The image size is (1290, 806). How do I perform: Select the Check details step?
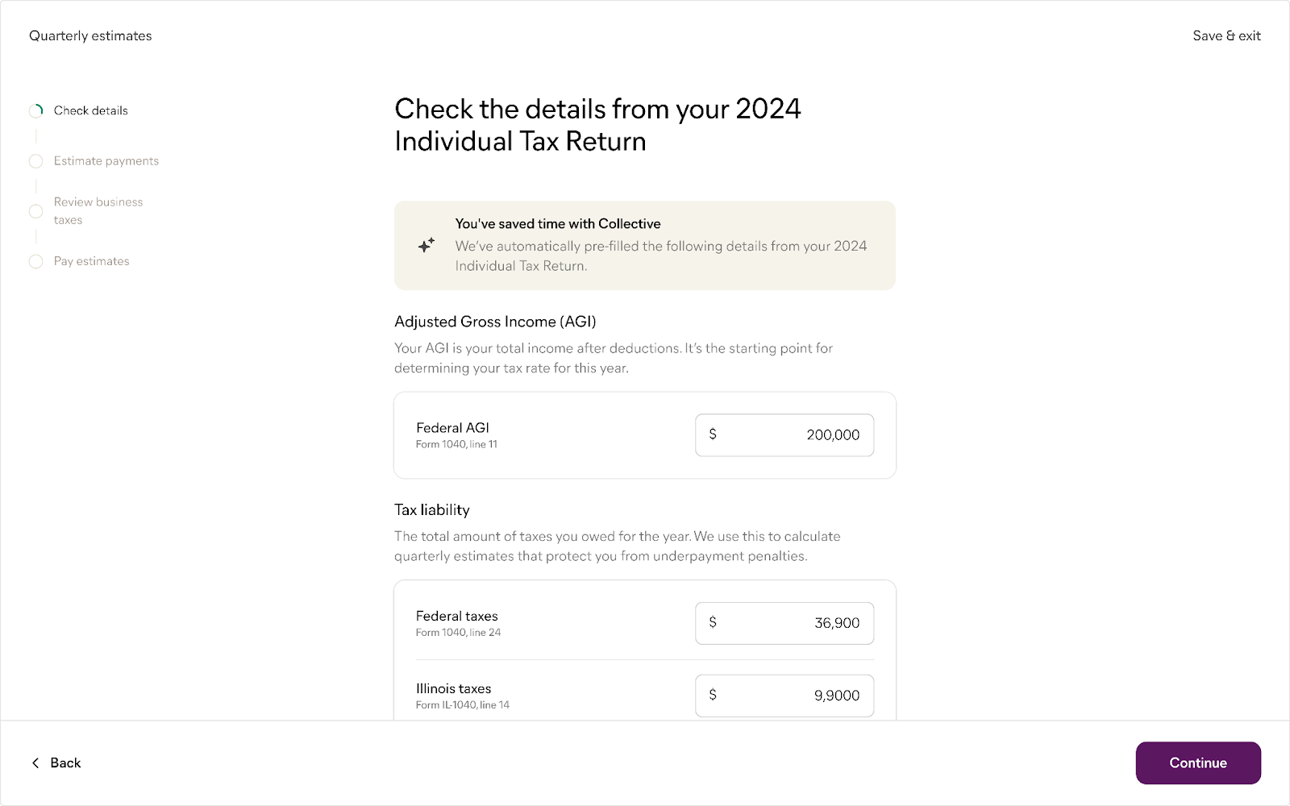[90, 110]
